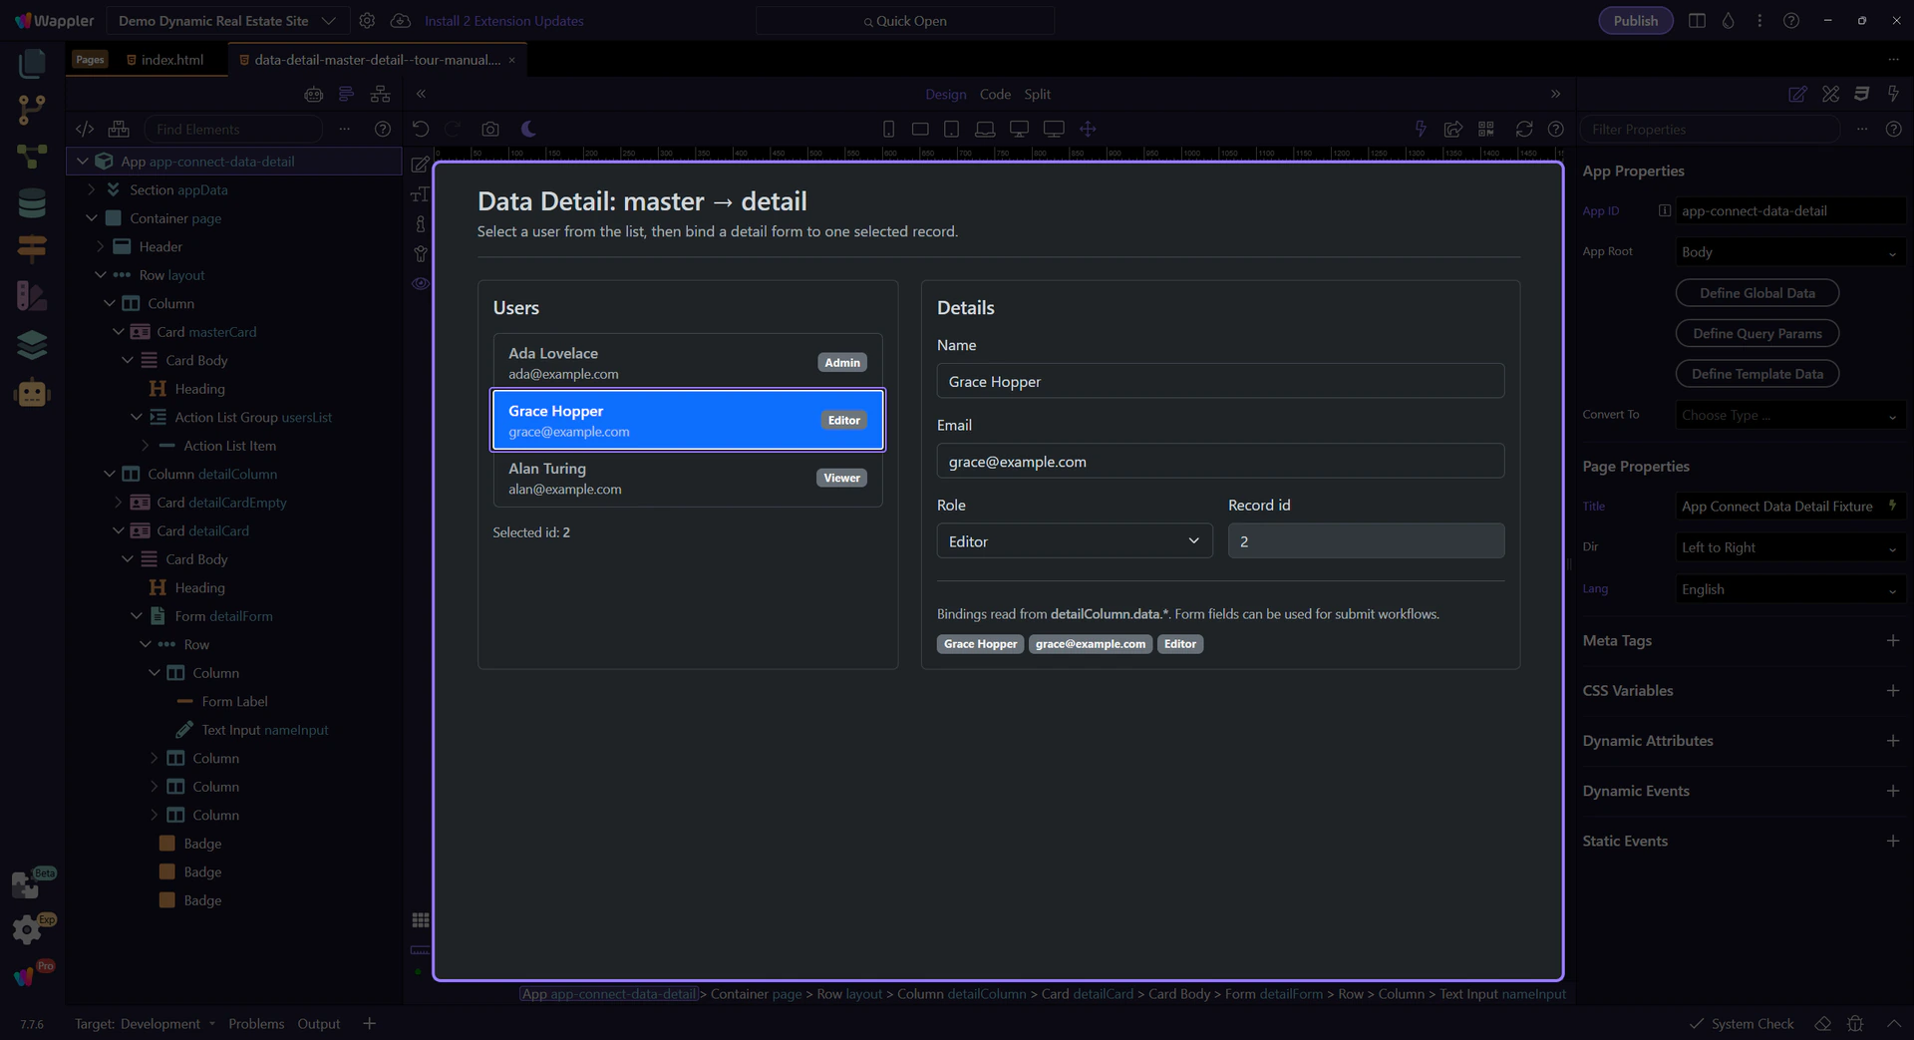The width and height of the screenshot is (1914, 1040).
Task: Take a screenshot with the camera icon
Action: pos(489,130)
